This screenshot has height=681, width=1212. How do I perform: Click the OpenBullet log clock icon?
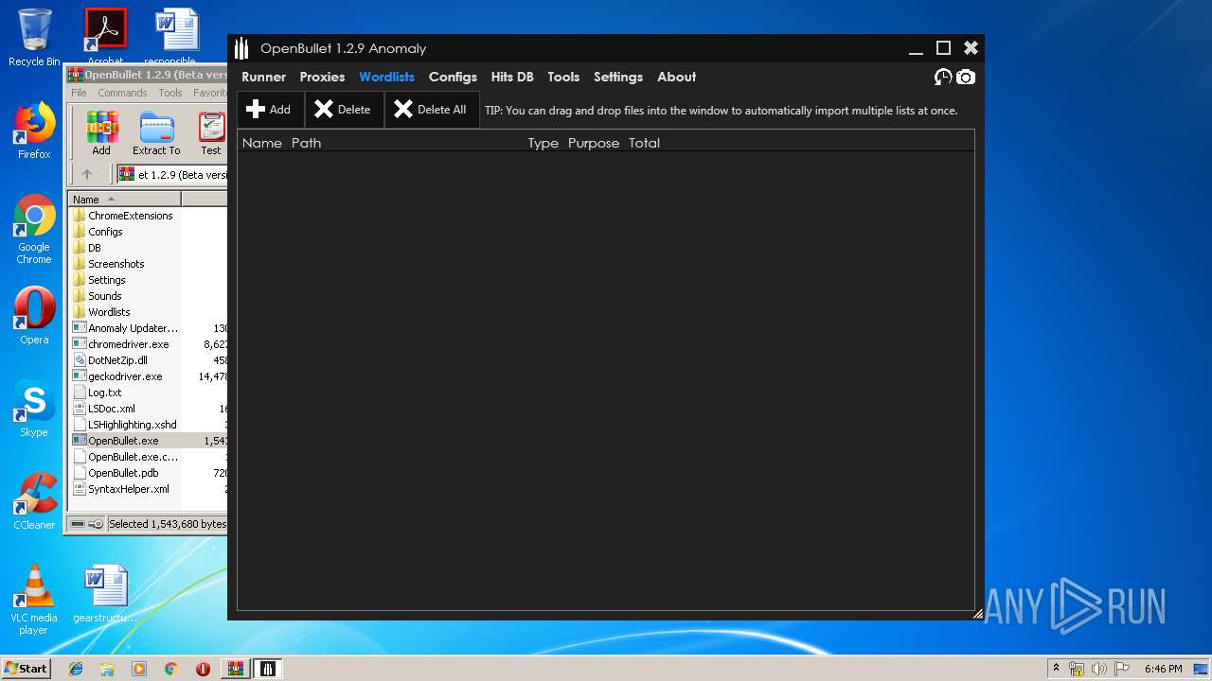[x=943, y=78]
